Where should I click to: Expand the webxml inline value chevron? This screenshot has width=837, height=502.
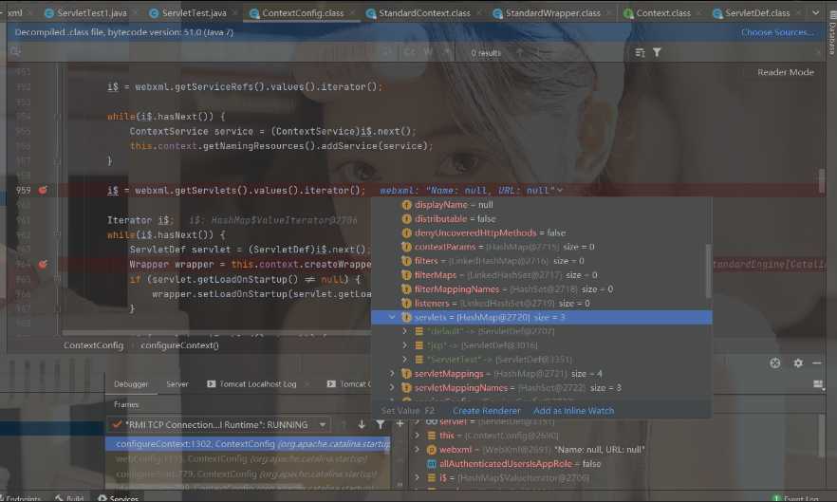click(560, 190)
